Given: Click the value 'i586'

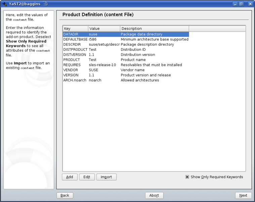Looking at the screenshot, I should coord(92,39).
